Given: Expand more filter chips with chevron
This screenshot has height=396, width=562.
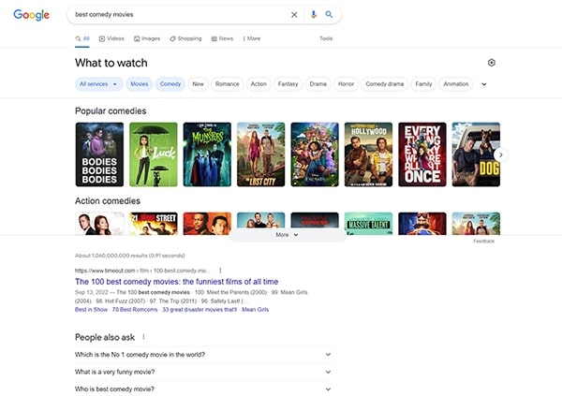Looking at the screenshot, I should click(484, 84).
